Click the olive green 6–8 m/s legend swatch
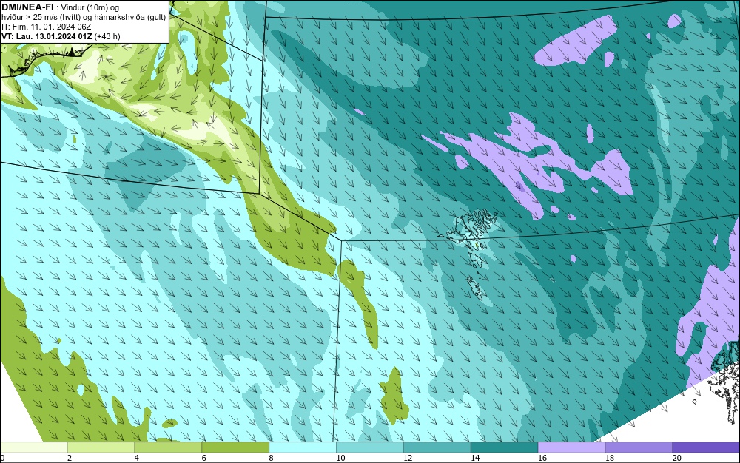 point(235,447)
